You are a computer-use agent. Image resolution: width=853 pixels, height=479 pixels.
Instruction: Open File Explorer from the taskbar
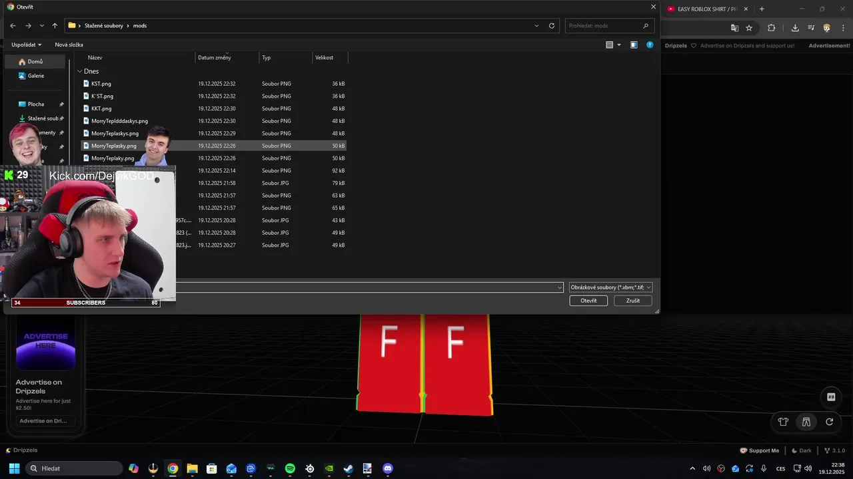tap(192, 468)
